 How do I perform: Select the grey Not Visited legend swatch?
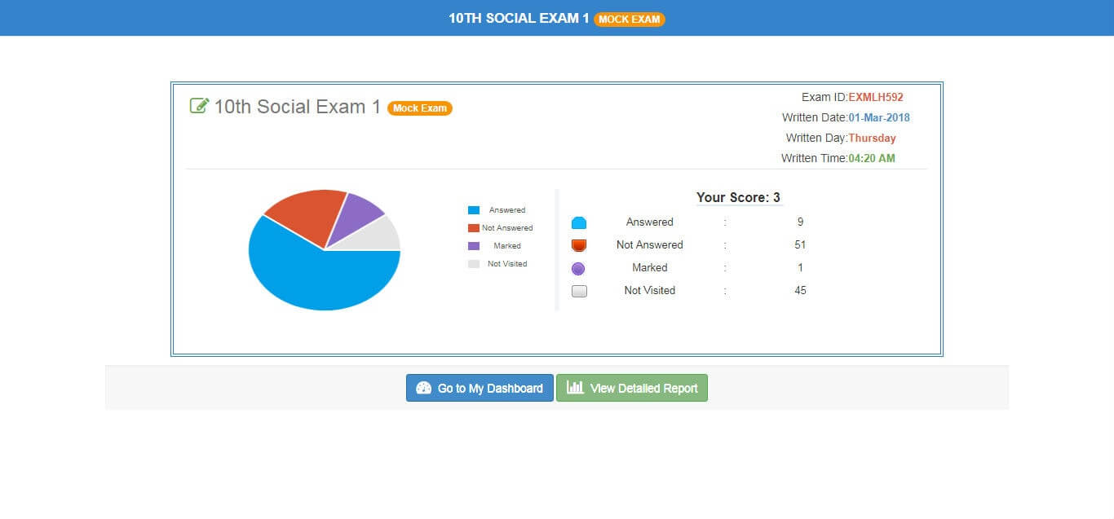[474, 264]
